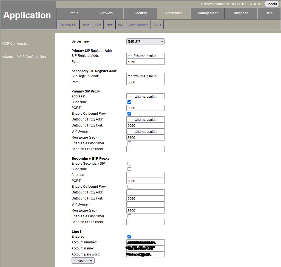
Task: Toggle Primary Enable Outbound Proxy checkbox
Action: (129, 114)
